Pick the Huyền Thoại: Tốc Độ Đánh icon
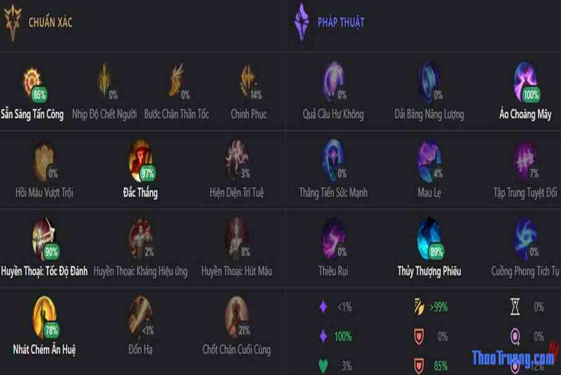Image resolution: width=561 pixels, height=375 pixels. (44, 239)
